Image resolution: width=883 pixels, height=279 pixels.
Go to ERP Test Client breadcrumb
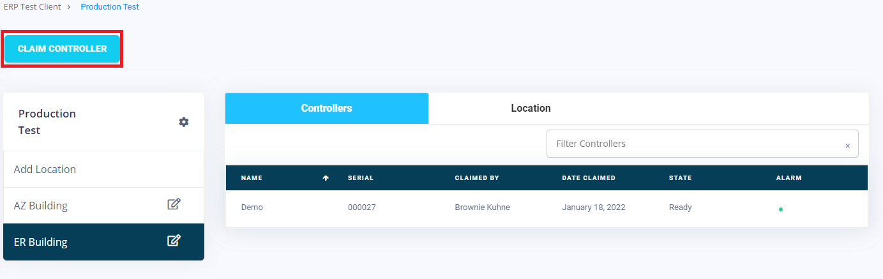click(x=33, y=7)
